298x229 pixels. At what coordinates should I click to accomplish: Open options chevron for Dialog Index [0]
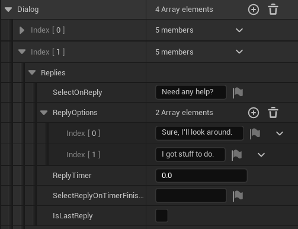(x=239, y=30)
